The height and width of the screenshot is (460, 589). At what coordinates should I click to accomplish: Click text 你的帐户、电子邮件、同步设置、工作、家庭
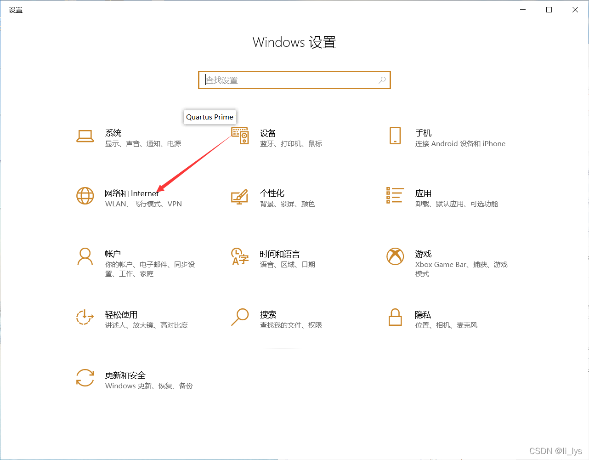coord(150,269)
